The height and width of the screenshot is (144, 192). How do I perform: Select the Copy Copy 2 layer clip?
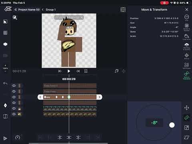(70, 86)
